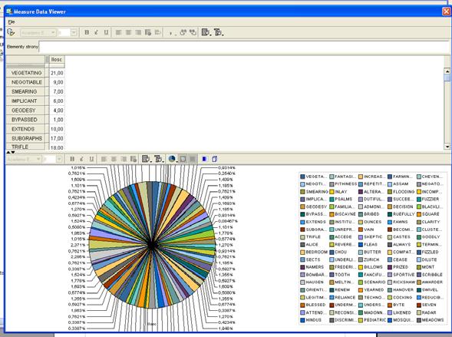
Task: Select the SUBGRAPHS row header
Action: tap(26, 138)
